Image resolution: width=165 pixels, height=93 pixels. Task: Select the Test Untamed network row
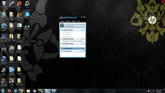pyautogui.click(x=73, y=51)
